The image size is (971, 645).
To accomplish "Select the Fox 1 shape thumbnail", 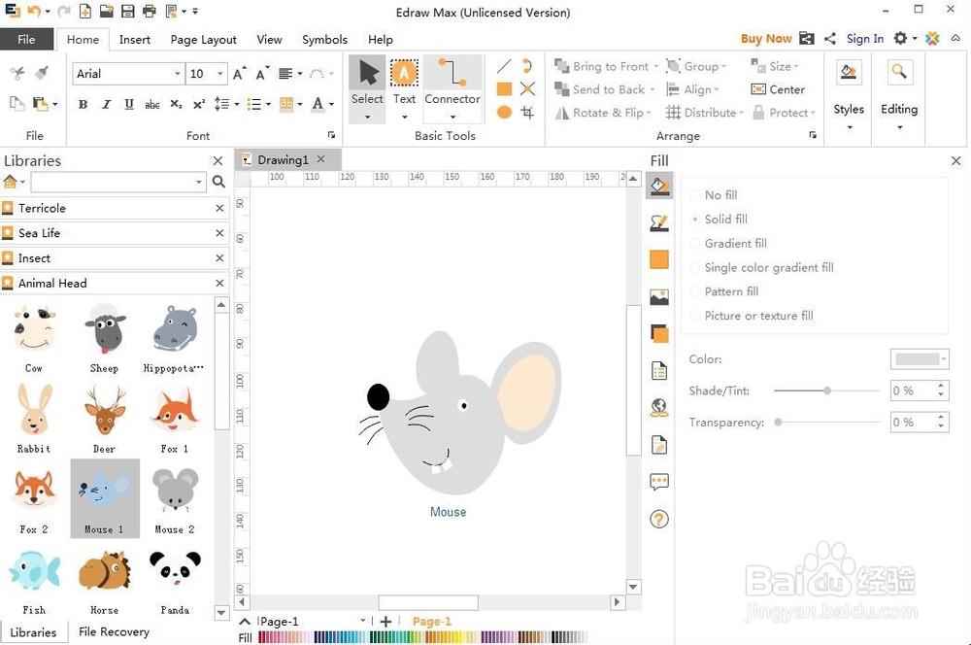I will pos(175,420).
